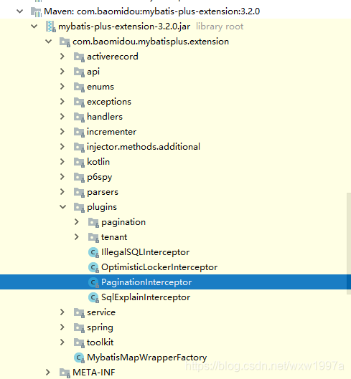Screen dimensions: 351x379
Task: Select the handlers package
Action: [x=105, y=117]
